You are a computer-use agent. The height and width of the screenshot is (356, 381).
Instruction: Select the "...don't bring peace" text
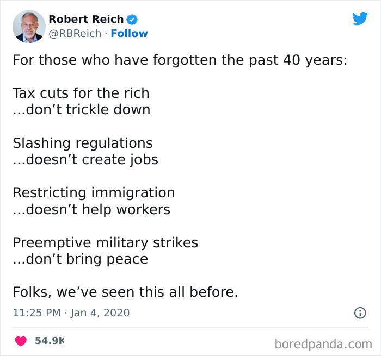pos(80,259)
